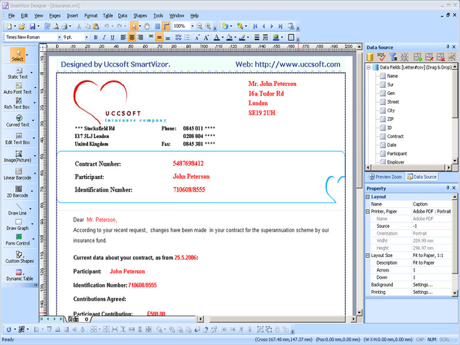Set center text alignment
The image size is (460, 345).
pos(131,37)
